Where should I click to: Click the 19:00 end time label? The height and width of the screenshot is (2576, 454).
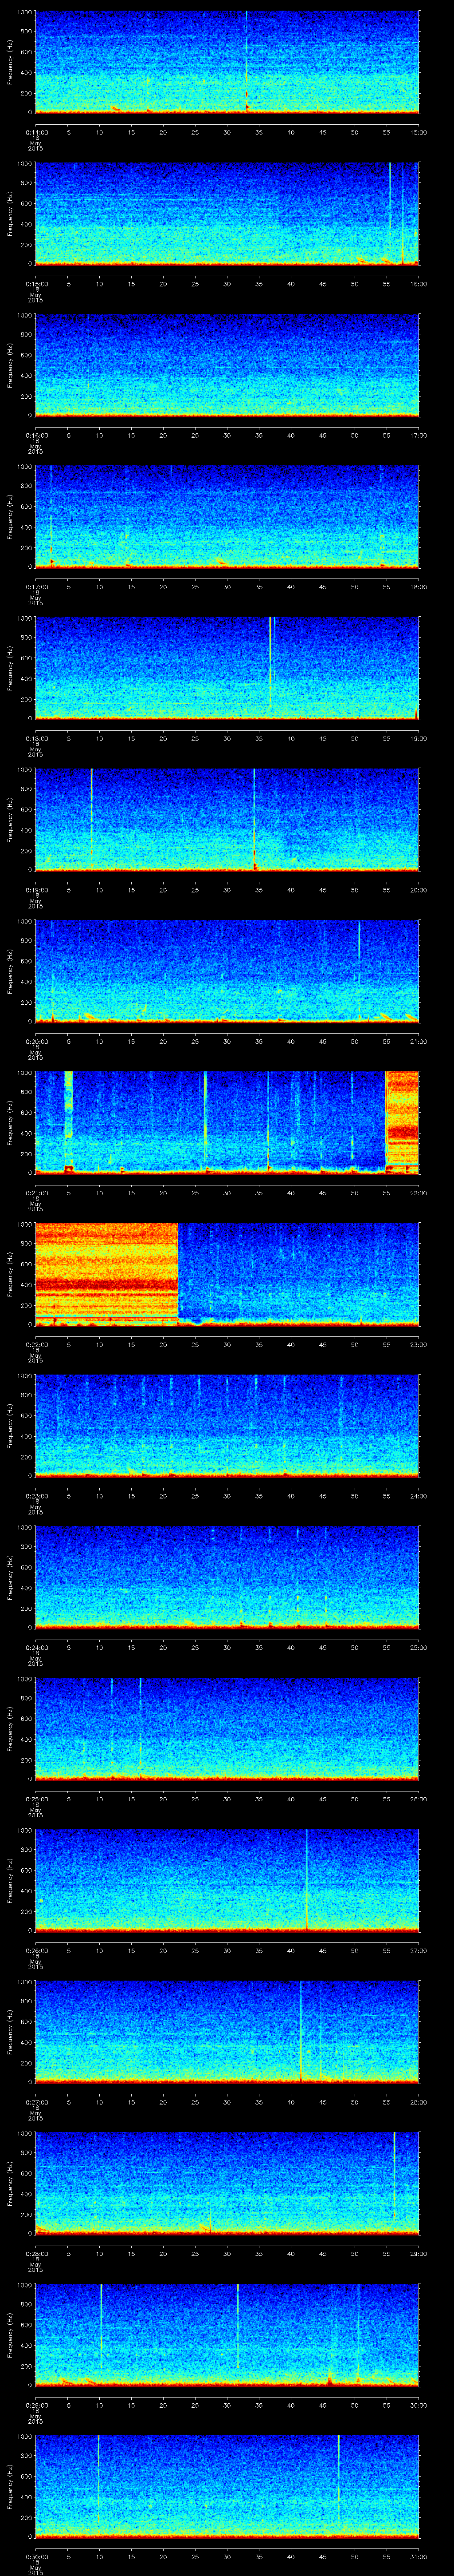pos(418,739)
